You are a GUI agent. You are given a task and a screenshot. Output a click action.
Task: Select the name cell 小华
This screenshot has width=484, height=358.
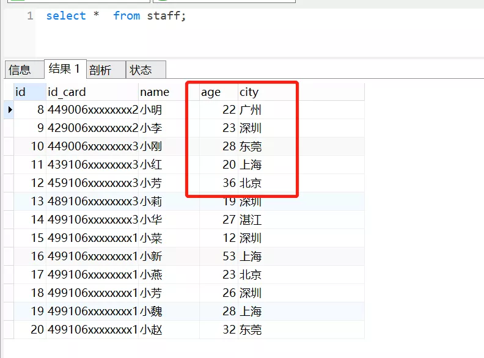click(x=169, y=220)
